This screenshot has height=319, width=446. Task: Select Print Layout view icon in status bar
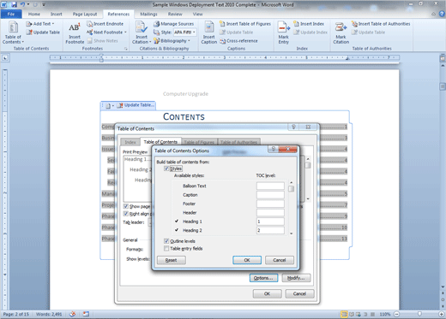click(x=345, y=314)
